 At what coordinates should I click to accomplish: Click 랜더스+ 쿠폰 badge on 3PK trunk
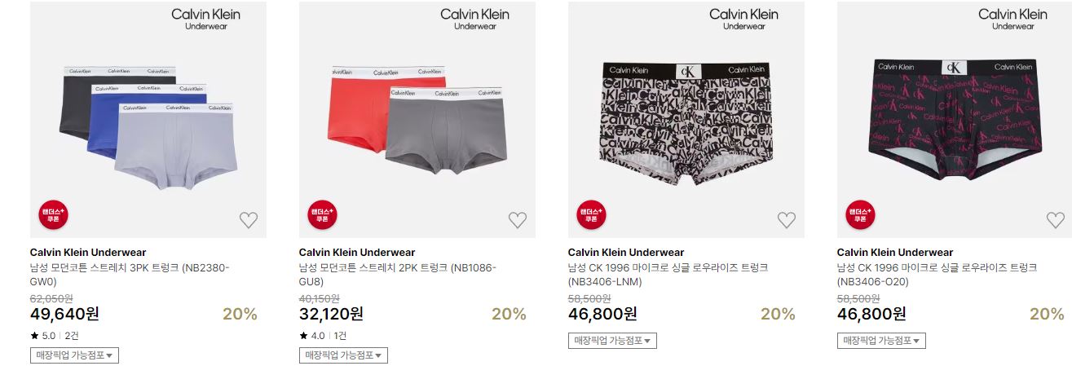[x=54, y=214]
